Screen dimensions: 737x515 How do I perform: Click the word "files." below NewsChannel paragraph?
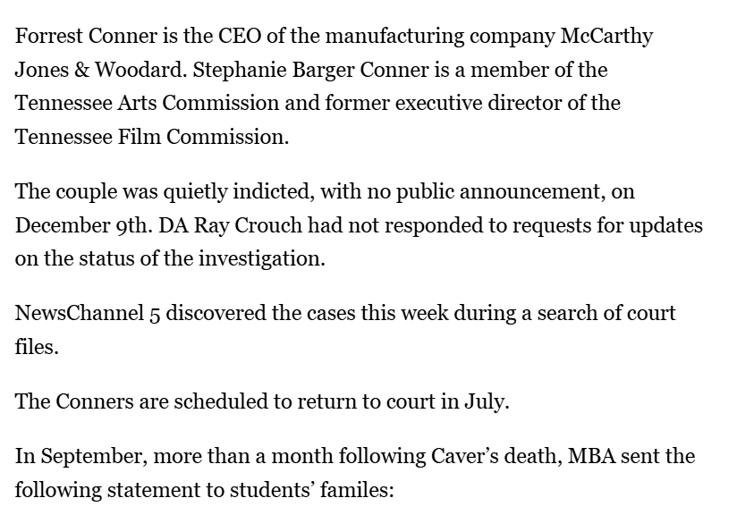[37, 347]
